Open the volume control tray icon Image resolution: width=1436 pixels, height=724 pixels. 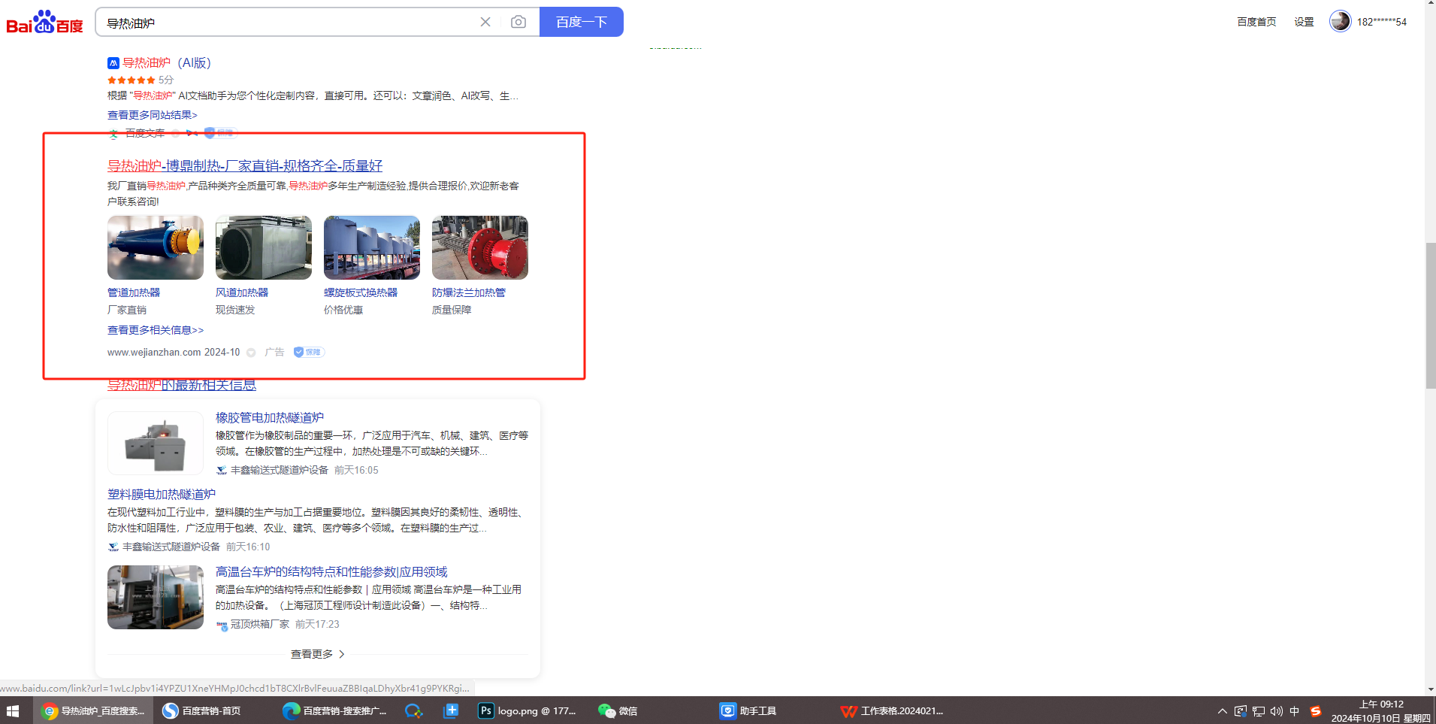point(1277,711)
